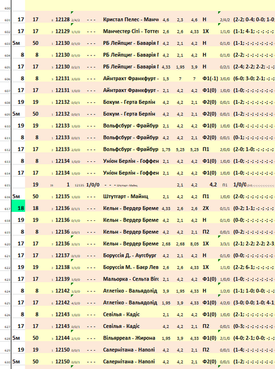
Task: Click the 'Боруссія М. - Баєр Лев' cell
Action: [131, 267]
